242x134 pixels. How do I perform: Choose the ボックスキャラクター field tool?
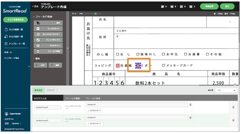[48, 34]
